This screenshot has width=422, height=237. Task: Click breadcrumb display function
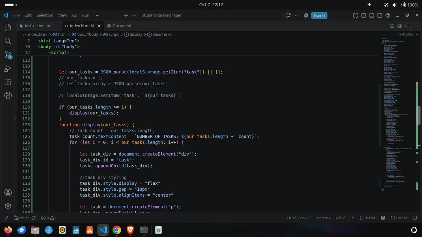(x=133, y=34)
